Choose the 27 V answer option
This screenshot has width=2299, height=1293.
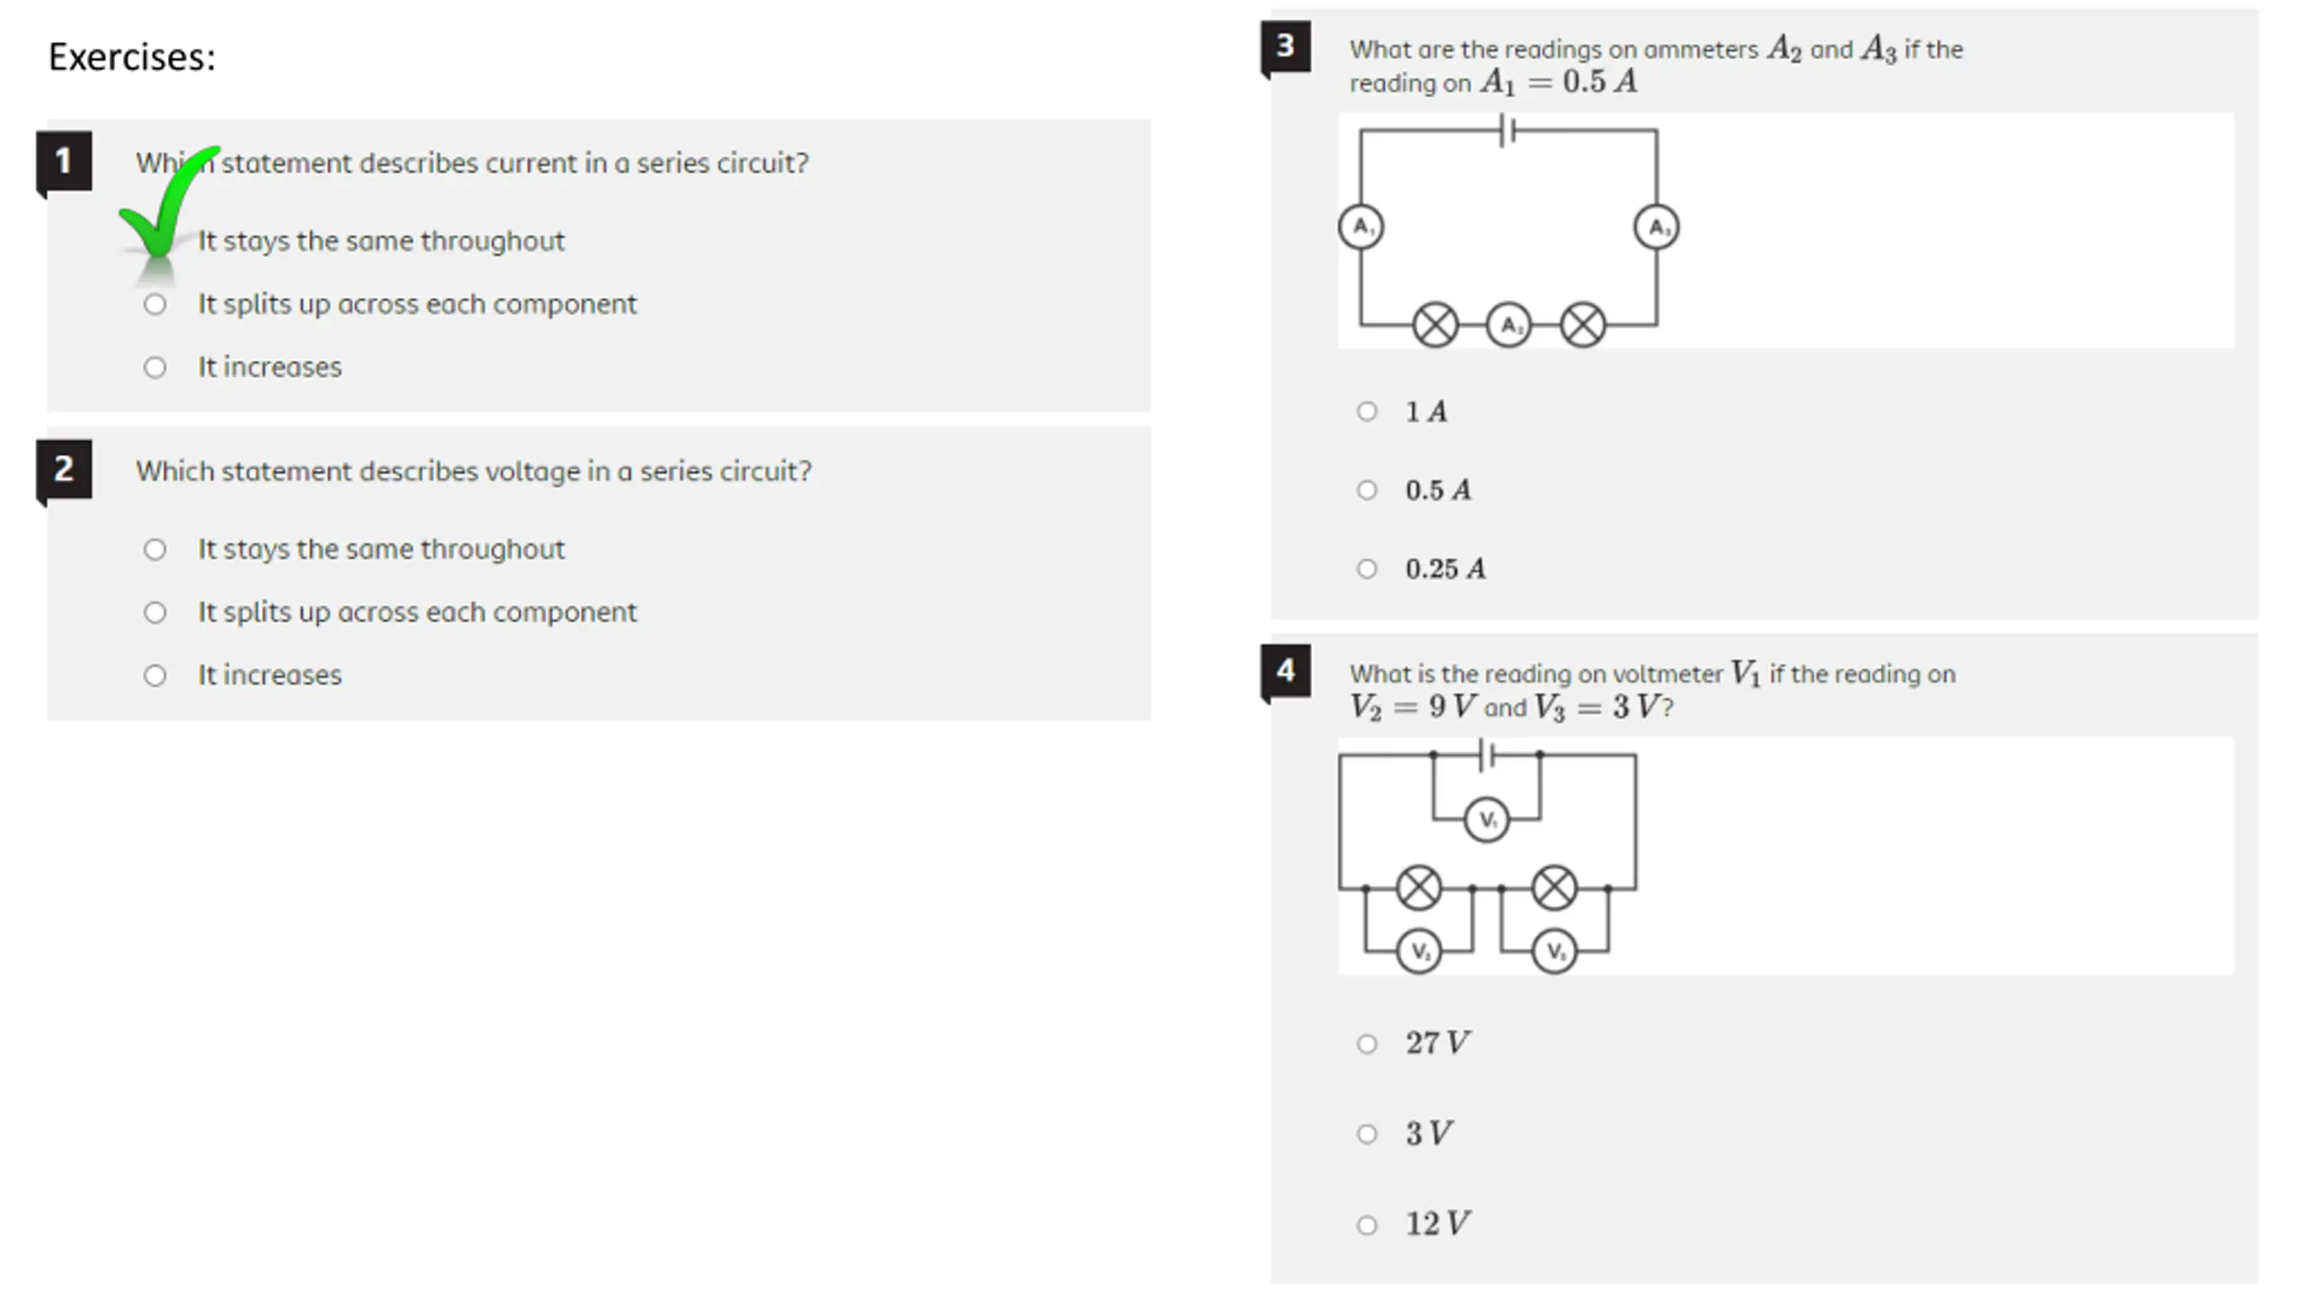coord(1367,1043)
